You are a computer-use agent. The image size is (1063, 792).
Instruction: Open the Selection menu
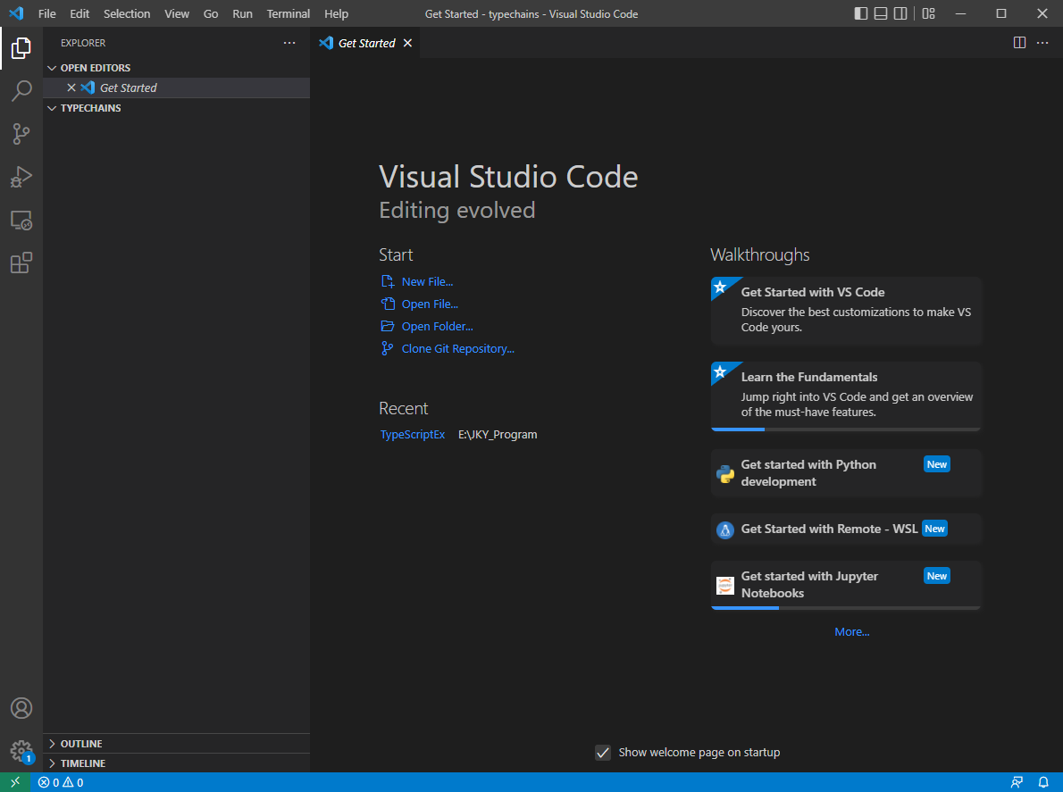tap(127, 13)
